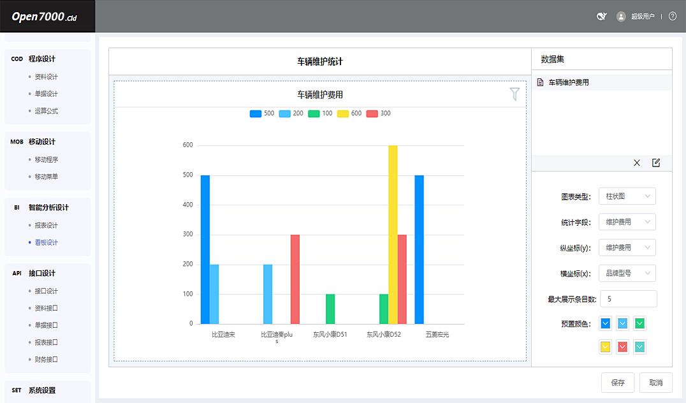The width and height of the screenshot is (686, 403).
Task: Click the 最大展示条目数 input field
Action: pos(629,299)
